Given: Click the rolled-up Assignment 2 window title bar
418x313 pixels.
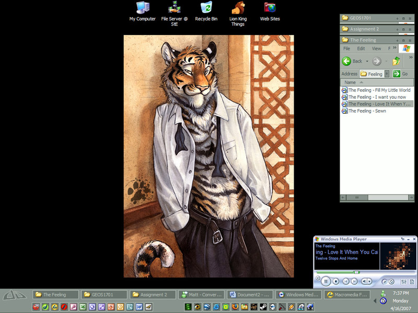Looking at the screenshot, I should (377, 29).
